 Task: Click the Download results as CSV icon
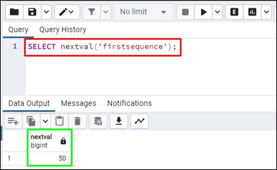(x=119, y=121)
